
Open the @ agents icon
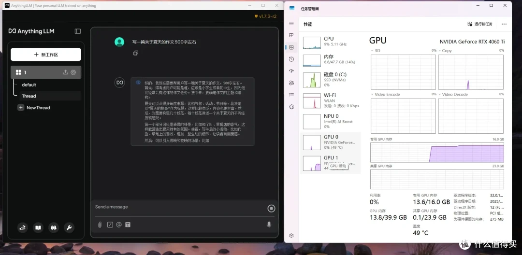[x=119, y=225]
